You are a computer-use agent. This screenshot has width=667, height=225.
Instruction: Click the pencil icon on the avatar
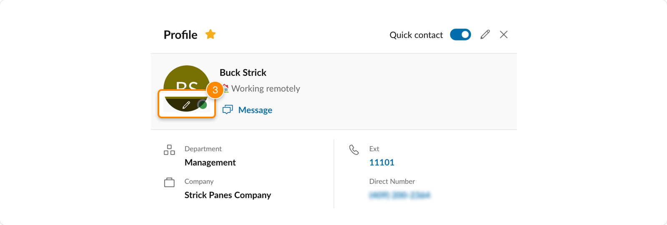[186, 105]
